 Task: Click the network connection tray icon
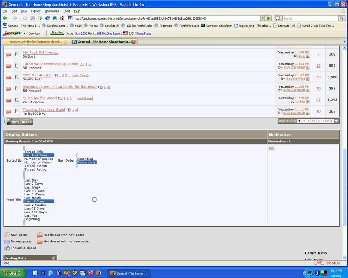click(311, 273)
